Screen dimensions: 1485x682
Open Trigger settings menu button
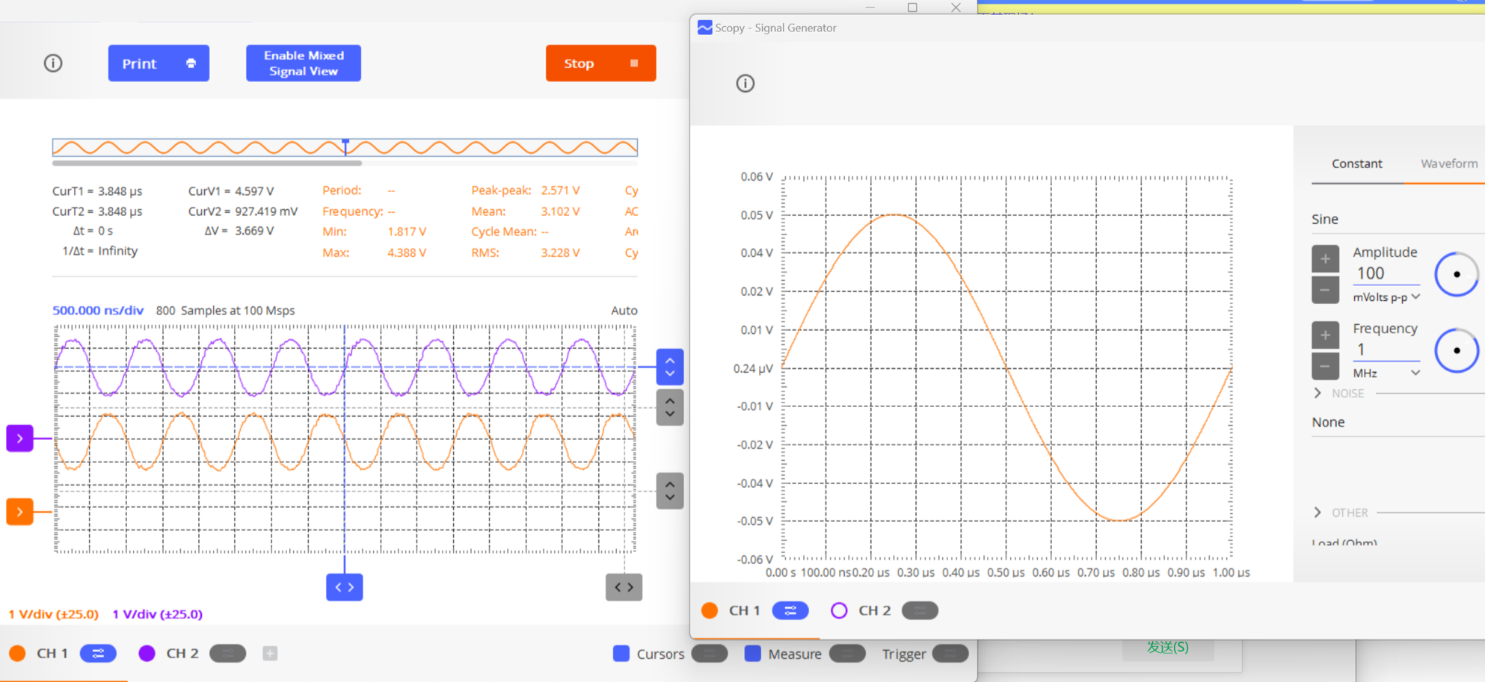(950, 654)
